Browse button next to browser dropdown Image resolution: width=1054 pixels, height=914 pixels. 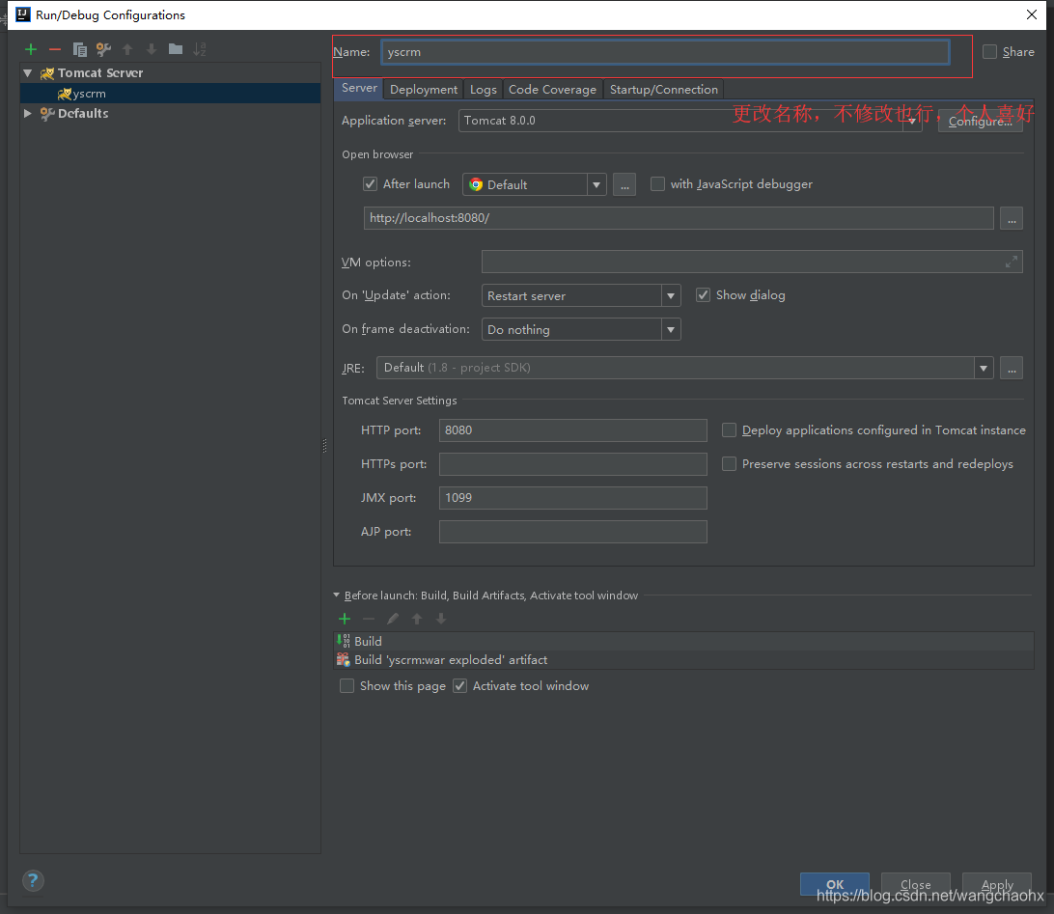tap(624, 184)
